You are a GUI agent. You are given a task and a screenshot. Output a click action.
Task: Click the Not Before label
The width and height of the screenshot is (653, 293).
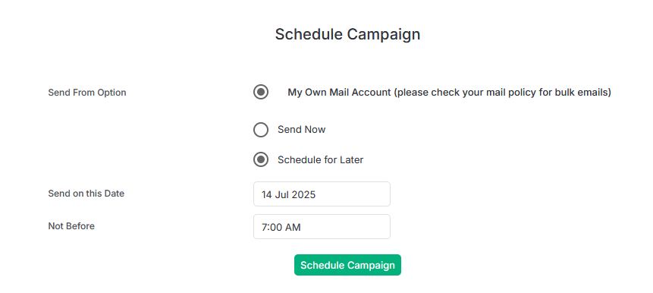click(x=71, y=226)
